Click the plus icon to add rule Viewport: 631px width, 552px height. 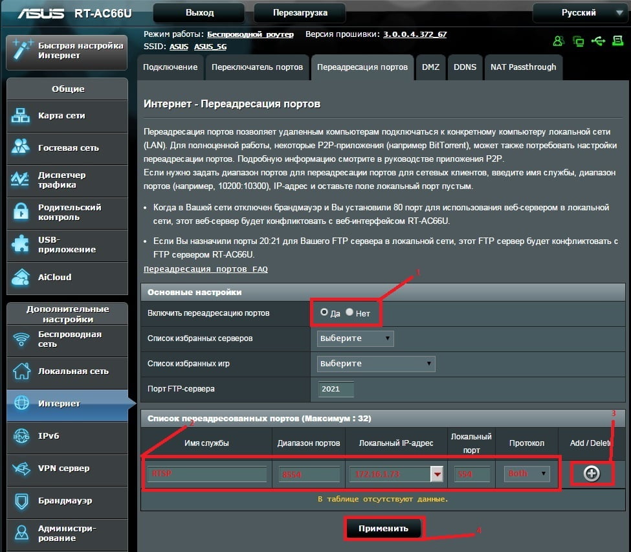592,474
